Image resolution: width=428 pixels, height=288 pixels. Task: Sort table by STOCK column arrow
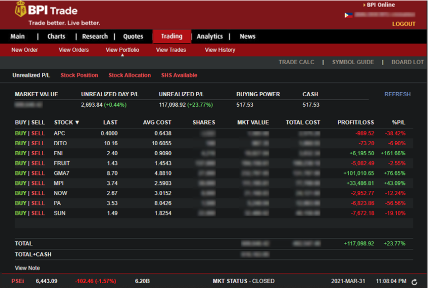tap(77, 123)
